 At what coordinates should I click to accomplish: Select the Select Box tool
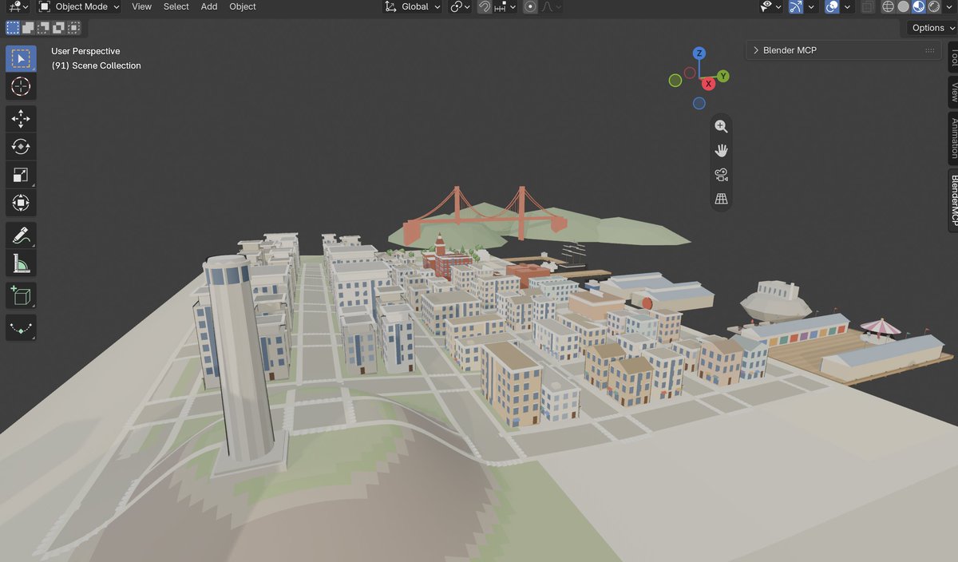pos(21,58)
